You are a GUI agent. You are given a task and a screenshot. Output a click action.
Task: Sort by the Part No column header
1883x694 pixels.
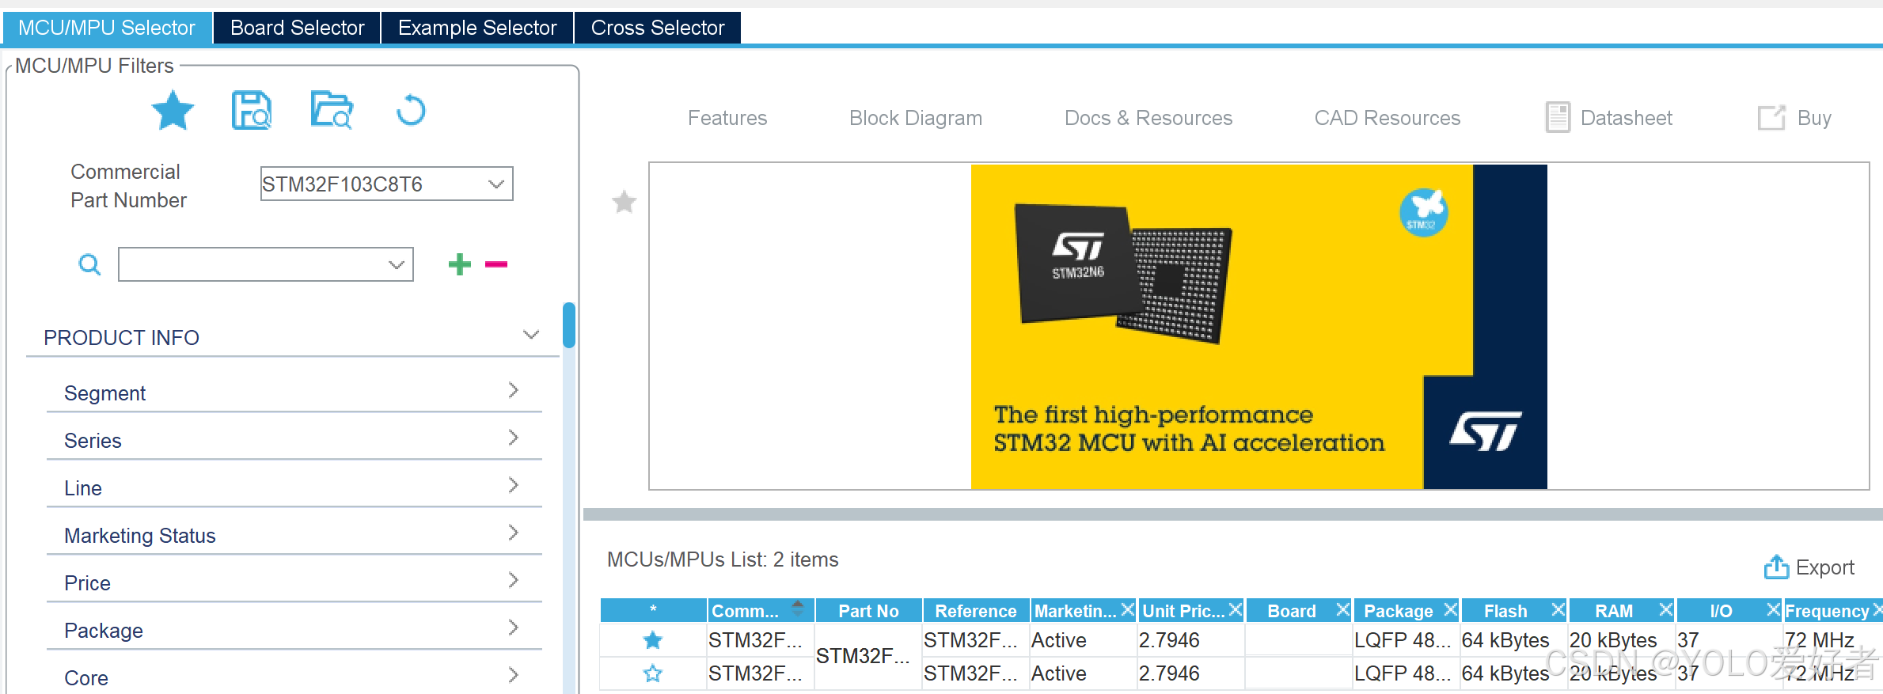point(868,611)
